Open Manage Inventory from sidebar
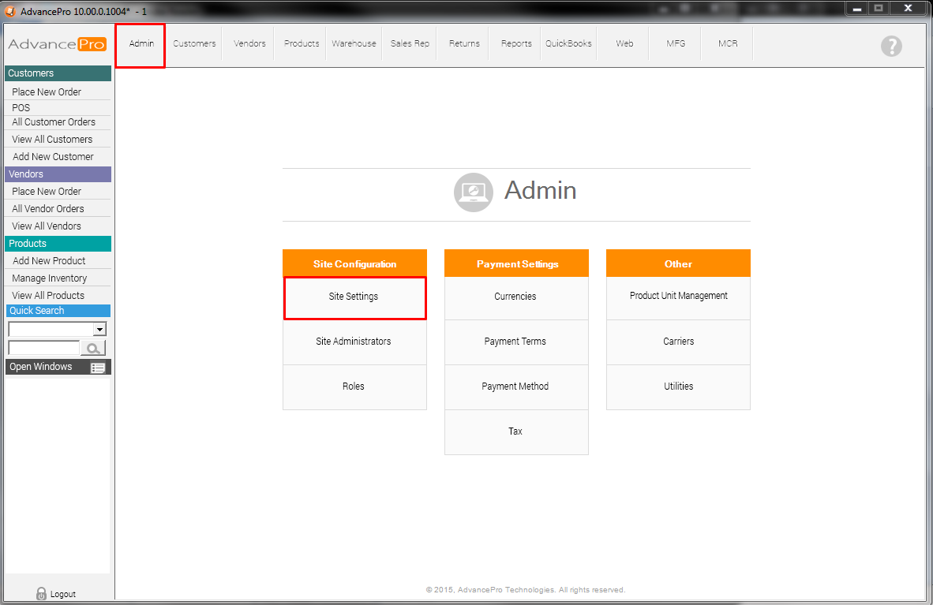The width and height of the screenshot is (933, 605). click(50, 278)
